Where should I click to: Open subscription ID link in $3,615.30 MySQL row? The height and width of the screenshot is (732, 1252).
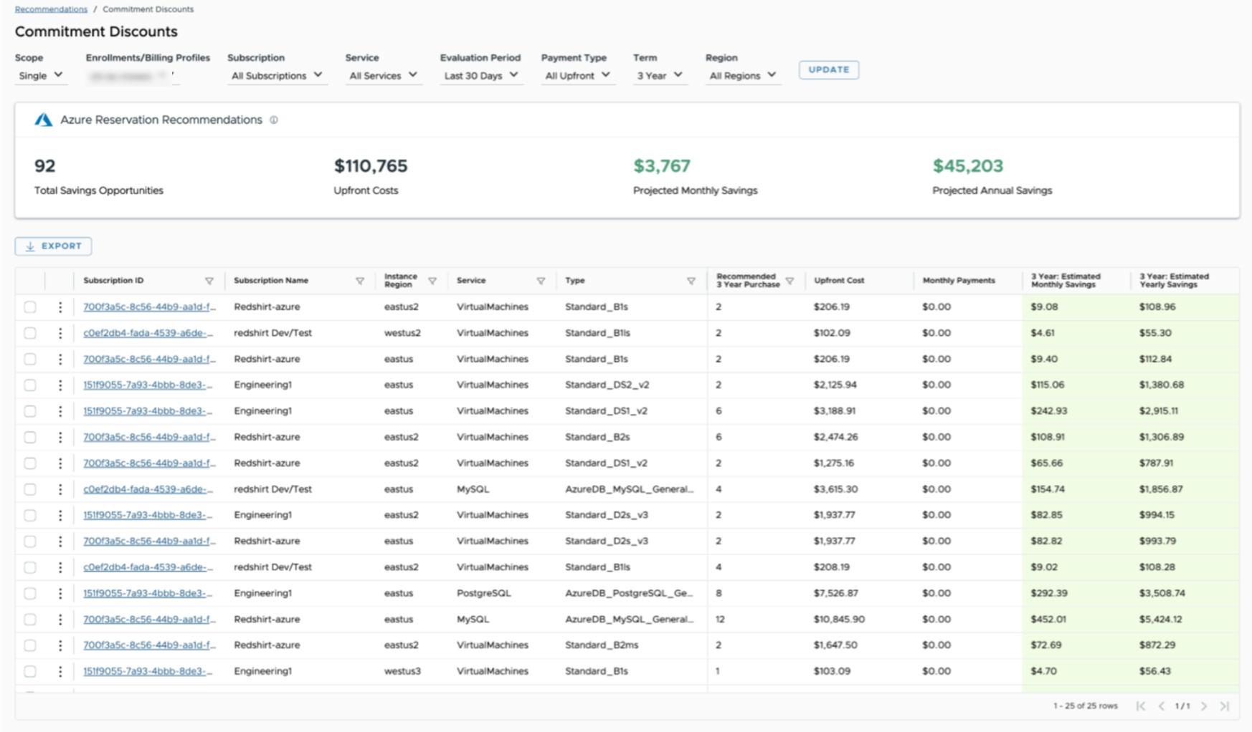coord(148,489)
